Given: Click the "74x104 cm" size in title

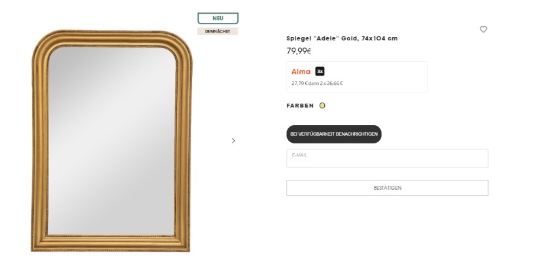Looking at the screenshot, I should pos(379,38).
